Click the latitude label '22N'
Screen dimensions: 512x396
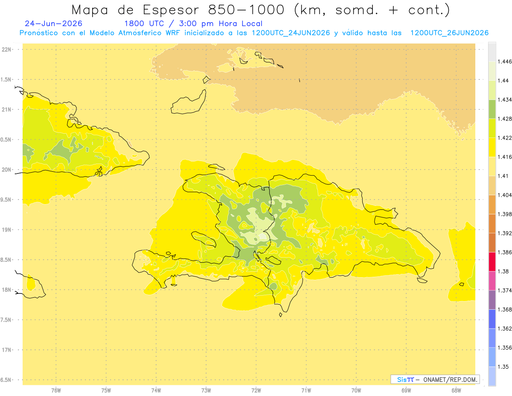click(6, 49)
